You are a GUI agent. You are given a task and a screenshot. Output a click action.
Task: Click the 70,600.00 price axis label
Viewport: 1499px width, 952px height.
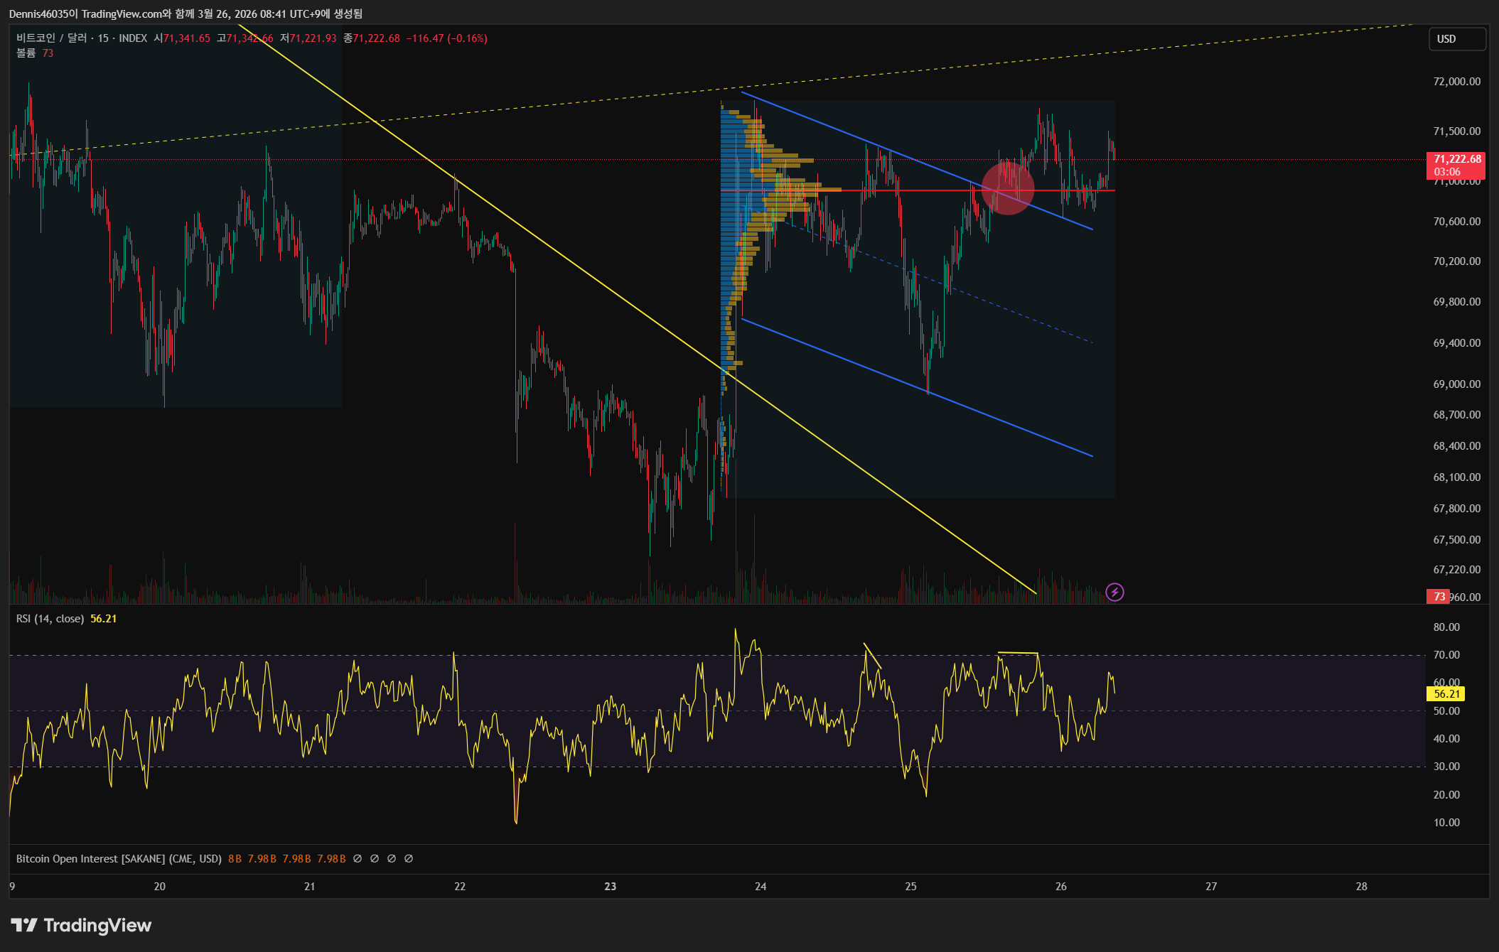(x=1456, y=222)
